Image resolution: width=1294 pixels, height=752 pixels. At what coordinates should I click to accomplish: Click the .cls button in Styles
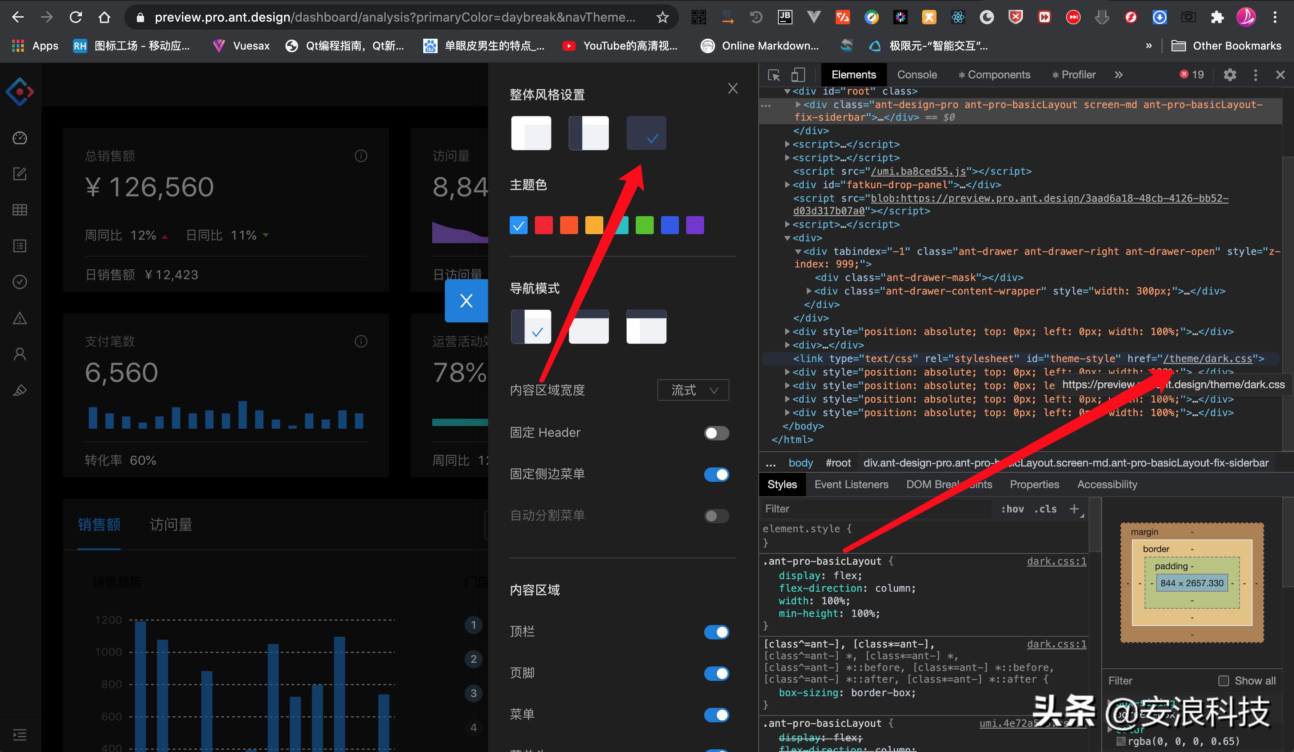[x=1045, y=509]
